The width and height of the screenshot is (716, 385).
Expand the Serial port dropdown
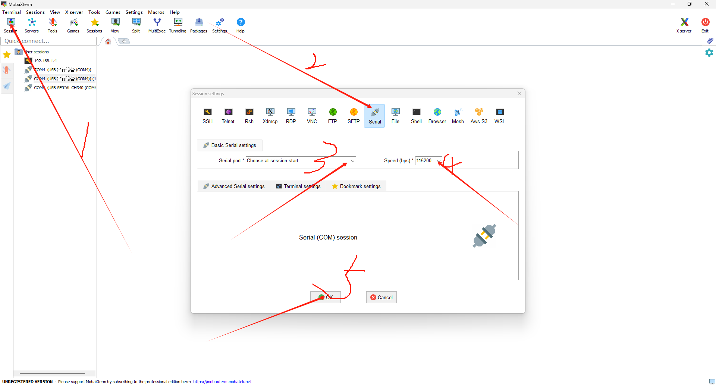(x=352, y=161)
